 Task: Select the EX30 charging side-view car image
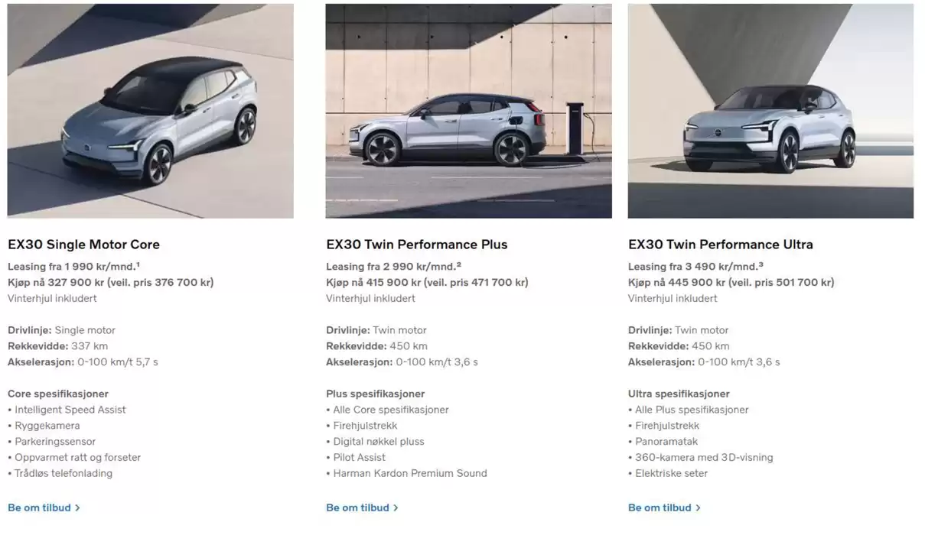point(468,111)
